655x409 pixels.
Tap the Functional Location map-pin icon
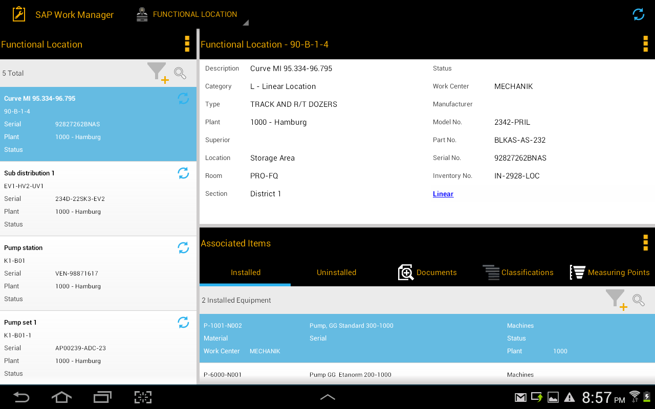click(142, 14)
